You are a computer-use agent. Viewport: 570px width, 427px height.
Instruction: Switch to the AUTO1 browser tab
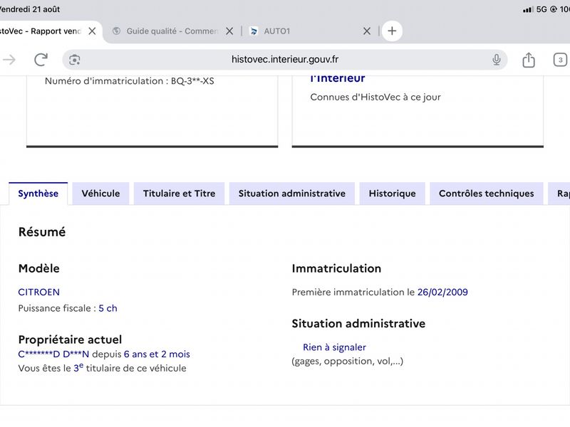pos(310,31)
